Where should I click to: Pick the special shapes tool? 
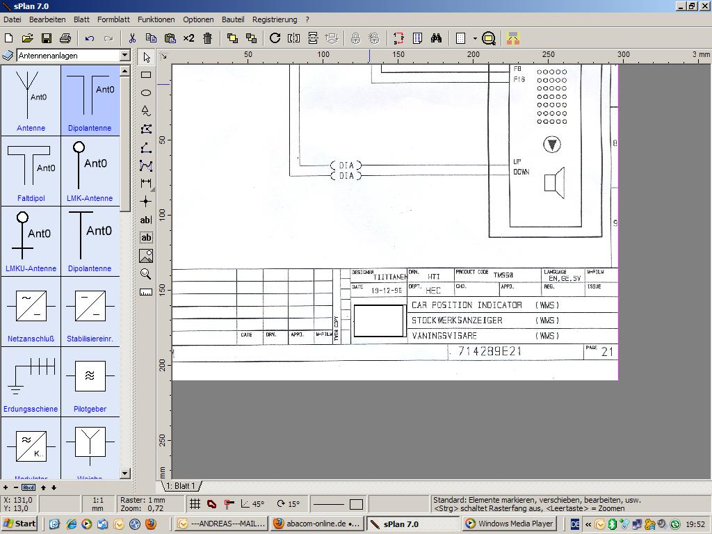tap(146, 111)
